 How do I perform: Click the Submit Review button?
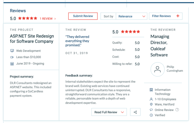coord(83,16)
